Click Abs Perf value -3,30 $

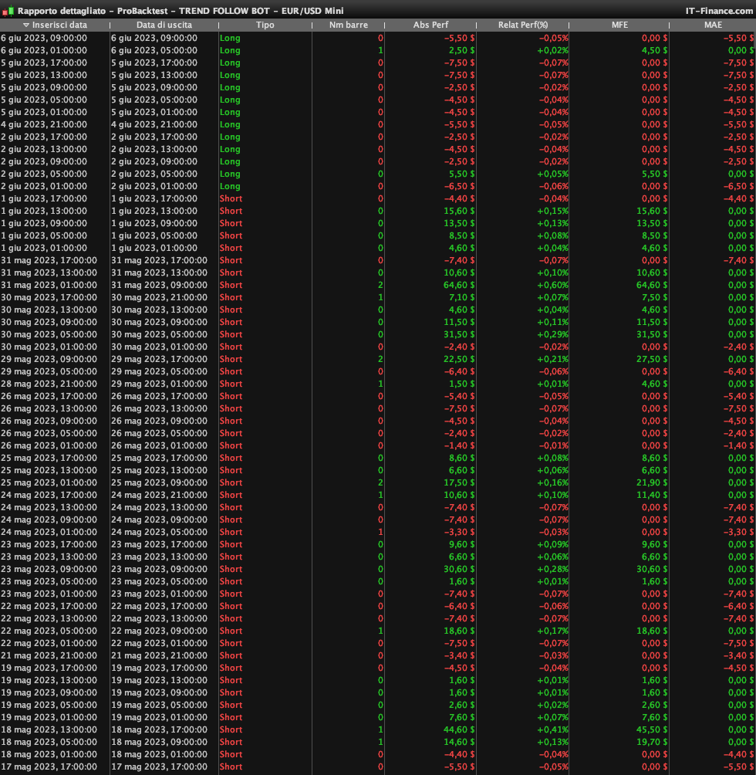pyautogui.click(x=459, y=533)
